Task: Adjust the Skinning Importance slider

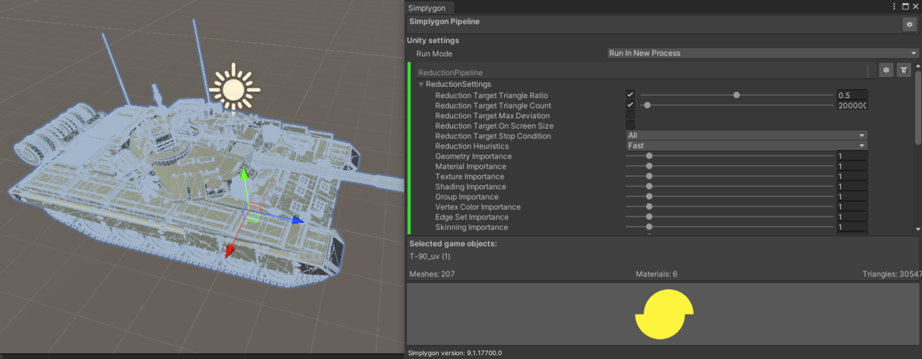Action: pos(730,227)
